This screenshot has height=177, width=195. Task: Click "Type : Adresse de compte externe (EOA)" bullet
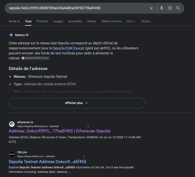(x=45, y=84)
